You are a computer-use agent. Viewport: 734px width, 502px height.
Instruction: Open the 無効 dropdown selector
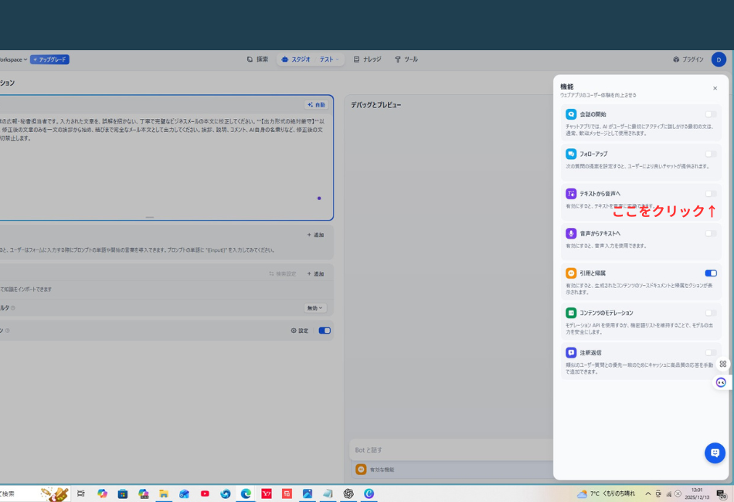coord(314,308)
